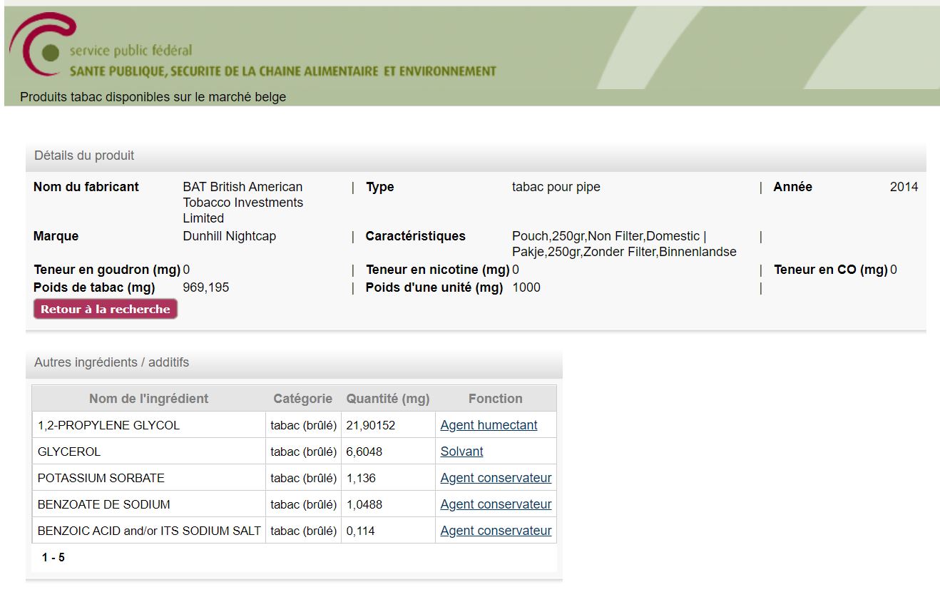The image size is (940, 612).
Task: Click the Pouch,250gr,Non Filter characteristics text
Action: tap(624, 244)
